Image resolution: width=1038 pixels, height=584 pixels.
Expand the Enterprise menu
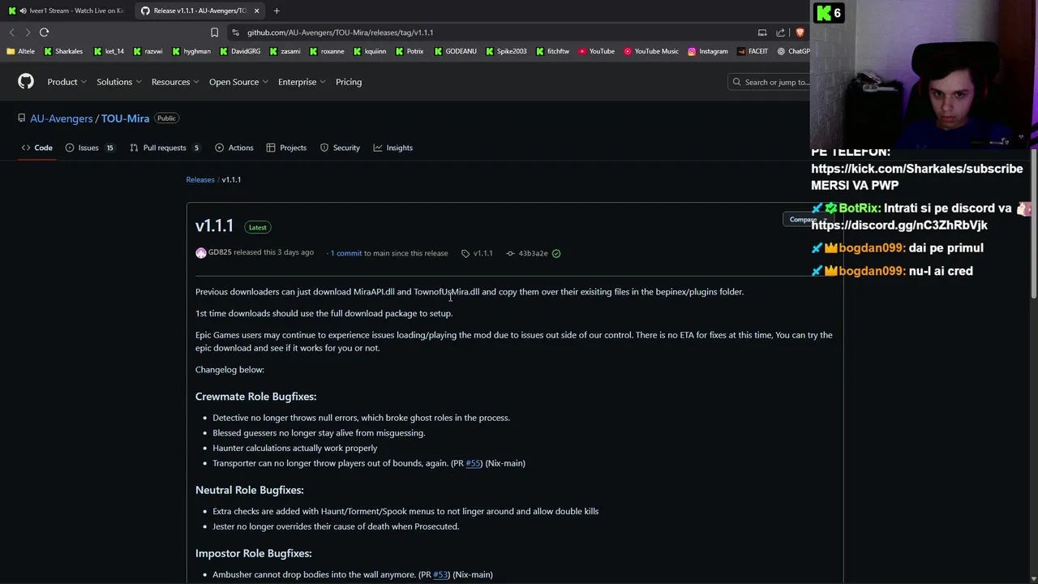302,82
